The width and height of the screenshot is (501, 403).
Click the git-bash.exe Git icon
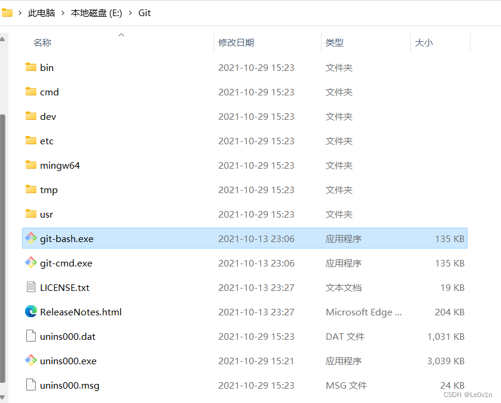pyautogui.click(x=31, y=238)
